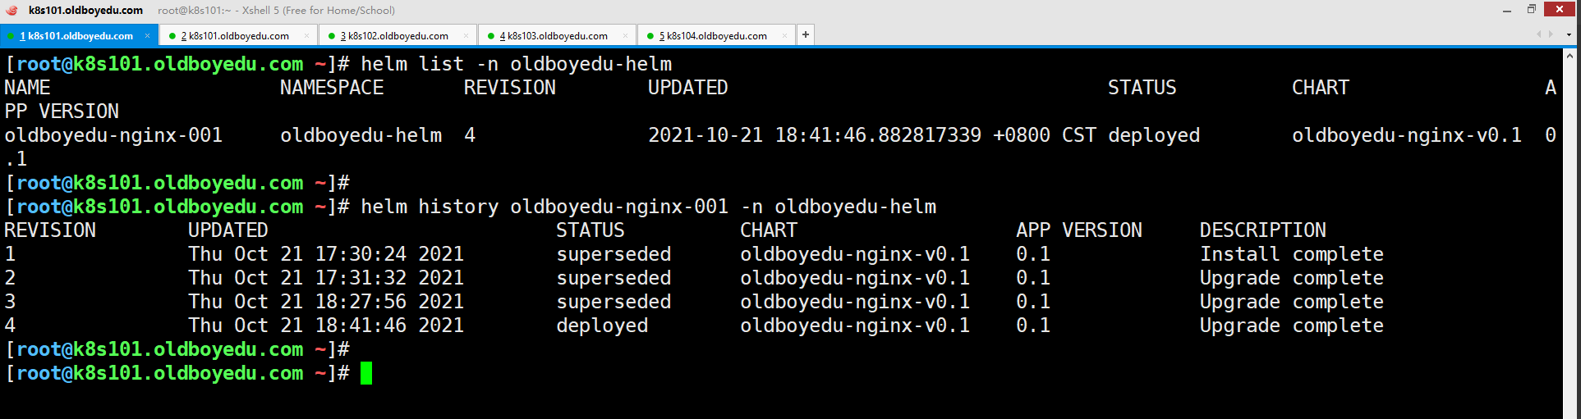This screenshot has width=1581, height=419.
Task: Close the 5 k8s104.oldboyedu.com tab
Action: pyautogui.click(x=784, y=35)
